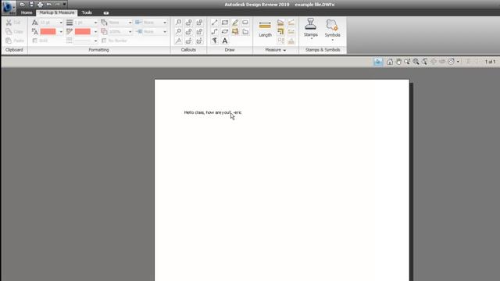Click the Home view icon in canvas toolbar
Viewport: 500px width, 281px height.
click(390, 62)
